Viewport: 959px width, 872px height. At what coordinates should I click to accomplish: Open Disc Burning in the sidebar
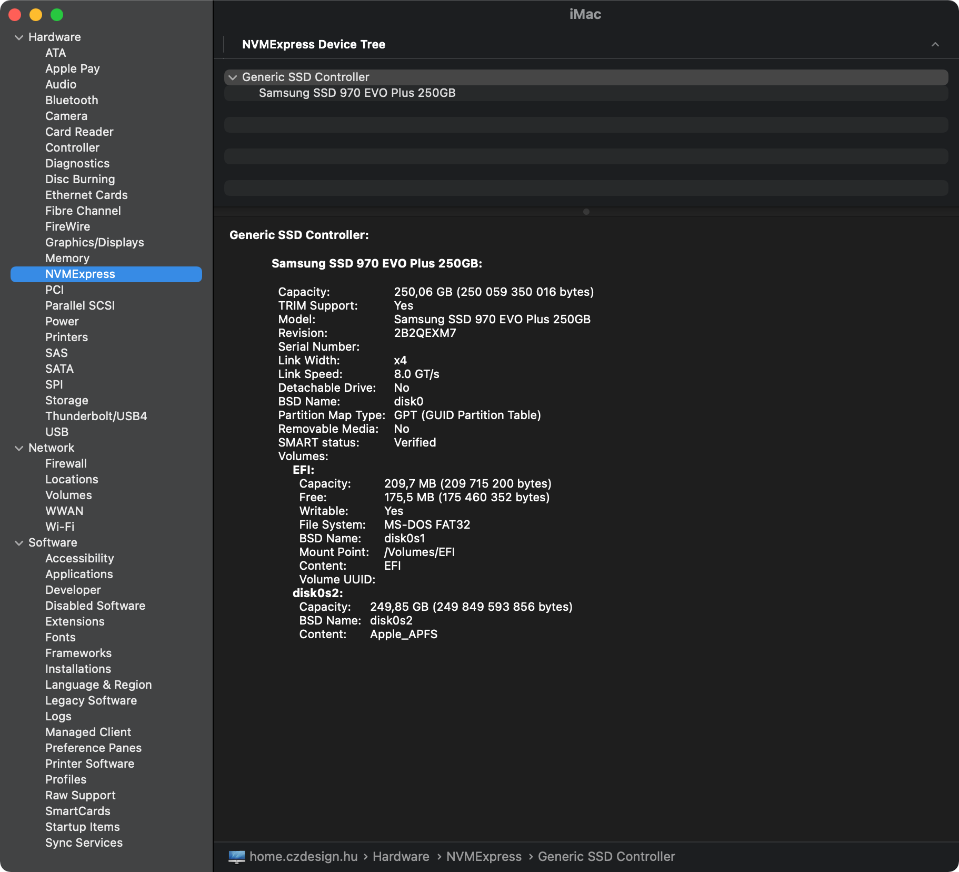pyautogui.click(x=80, y=180)
